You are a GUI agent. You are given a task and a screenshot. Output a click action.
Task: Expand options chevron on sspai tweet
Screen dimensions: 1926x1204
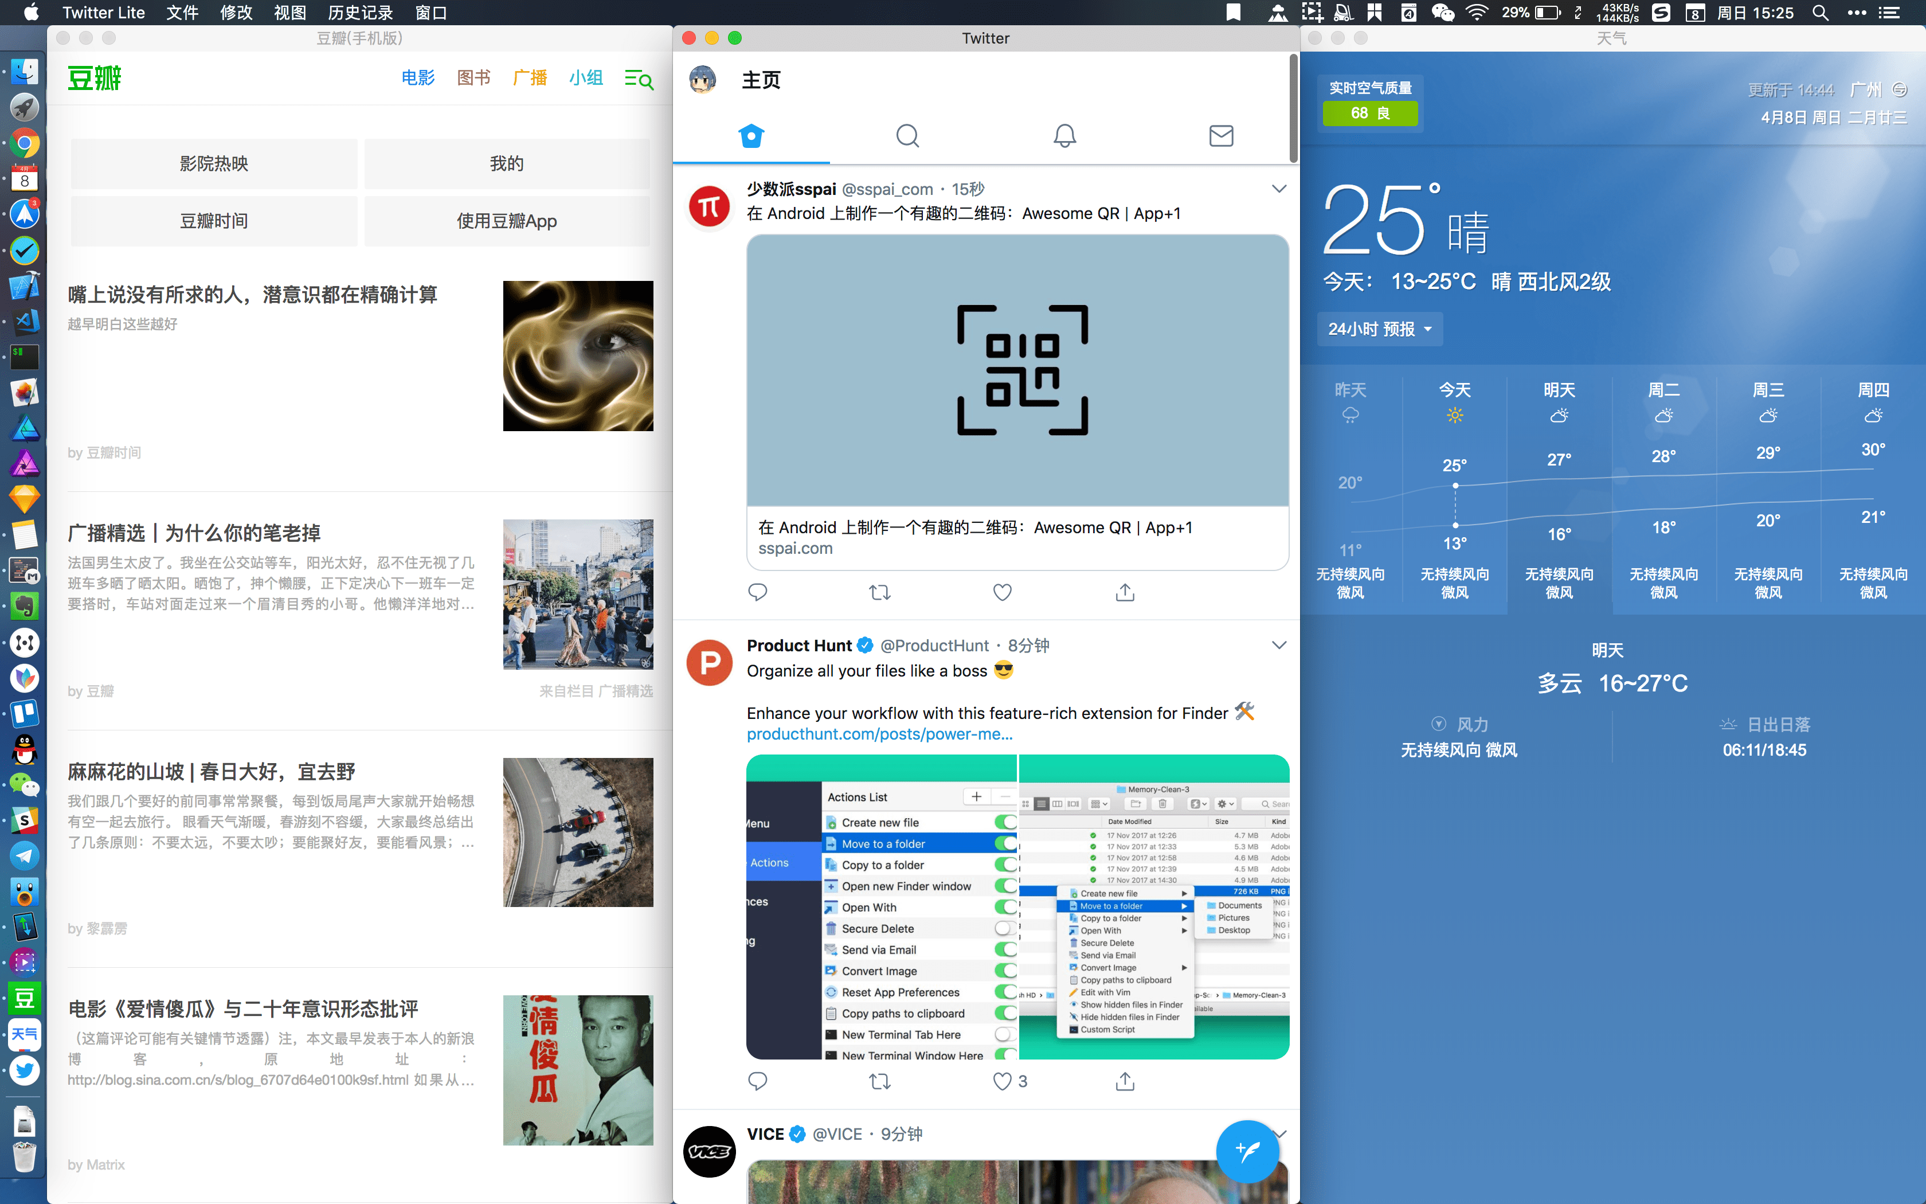pyautogui.click(x=1278, y=189)
